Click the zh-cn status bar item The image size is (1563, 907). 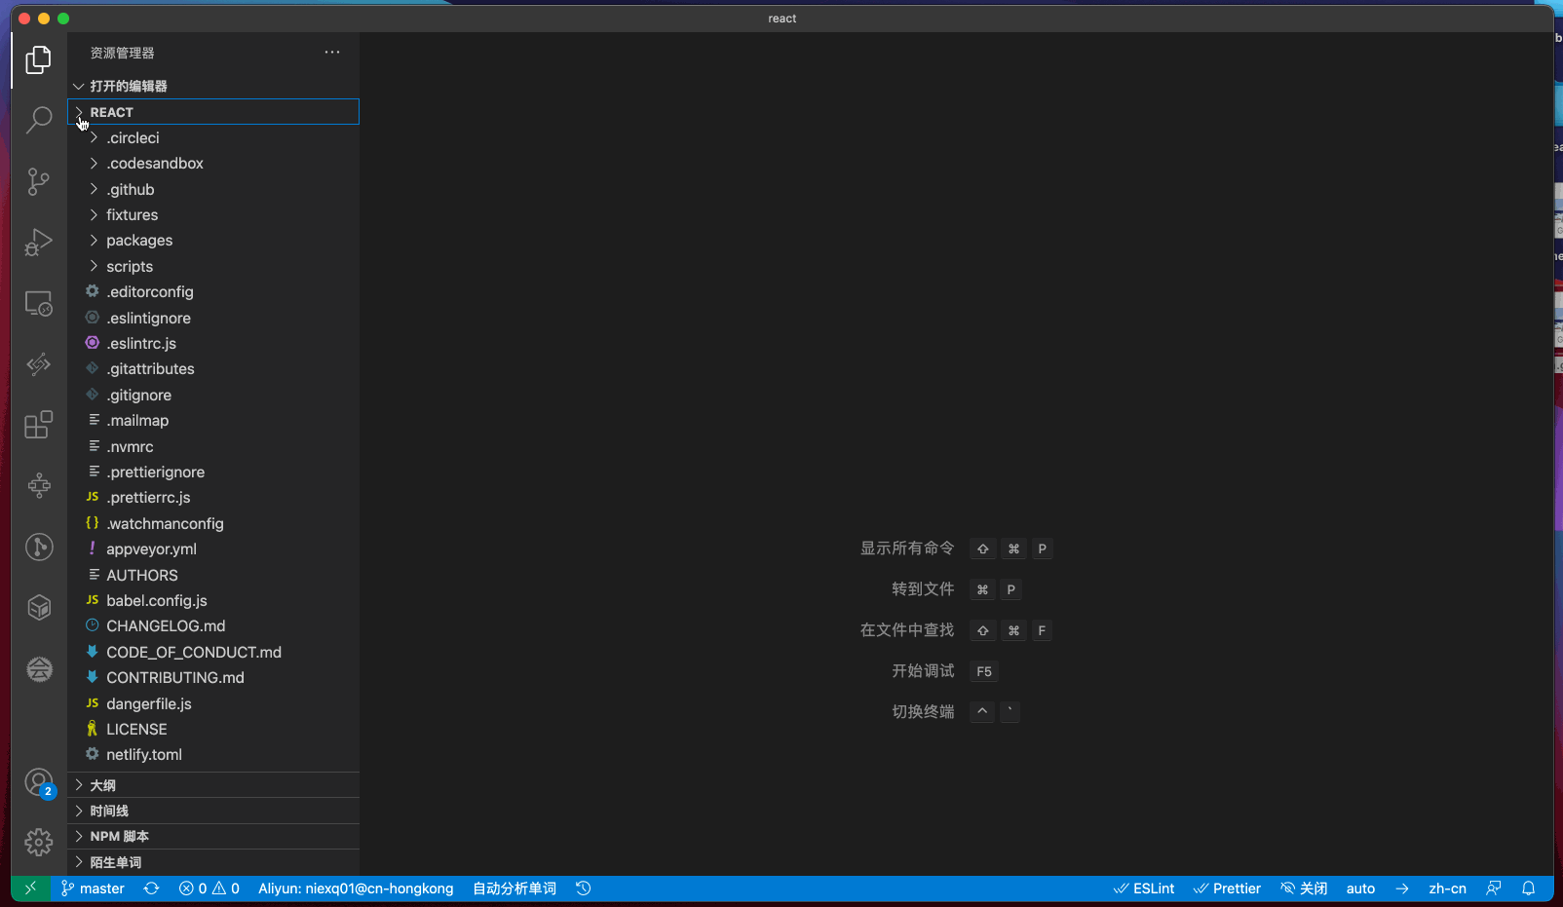[1447, 888]
